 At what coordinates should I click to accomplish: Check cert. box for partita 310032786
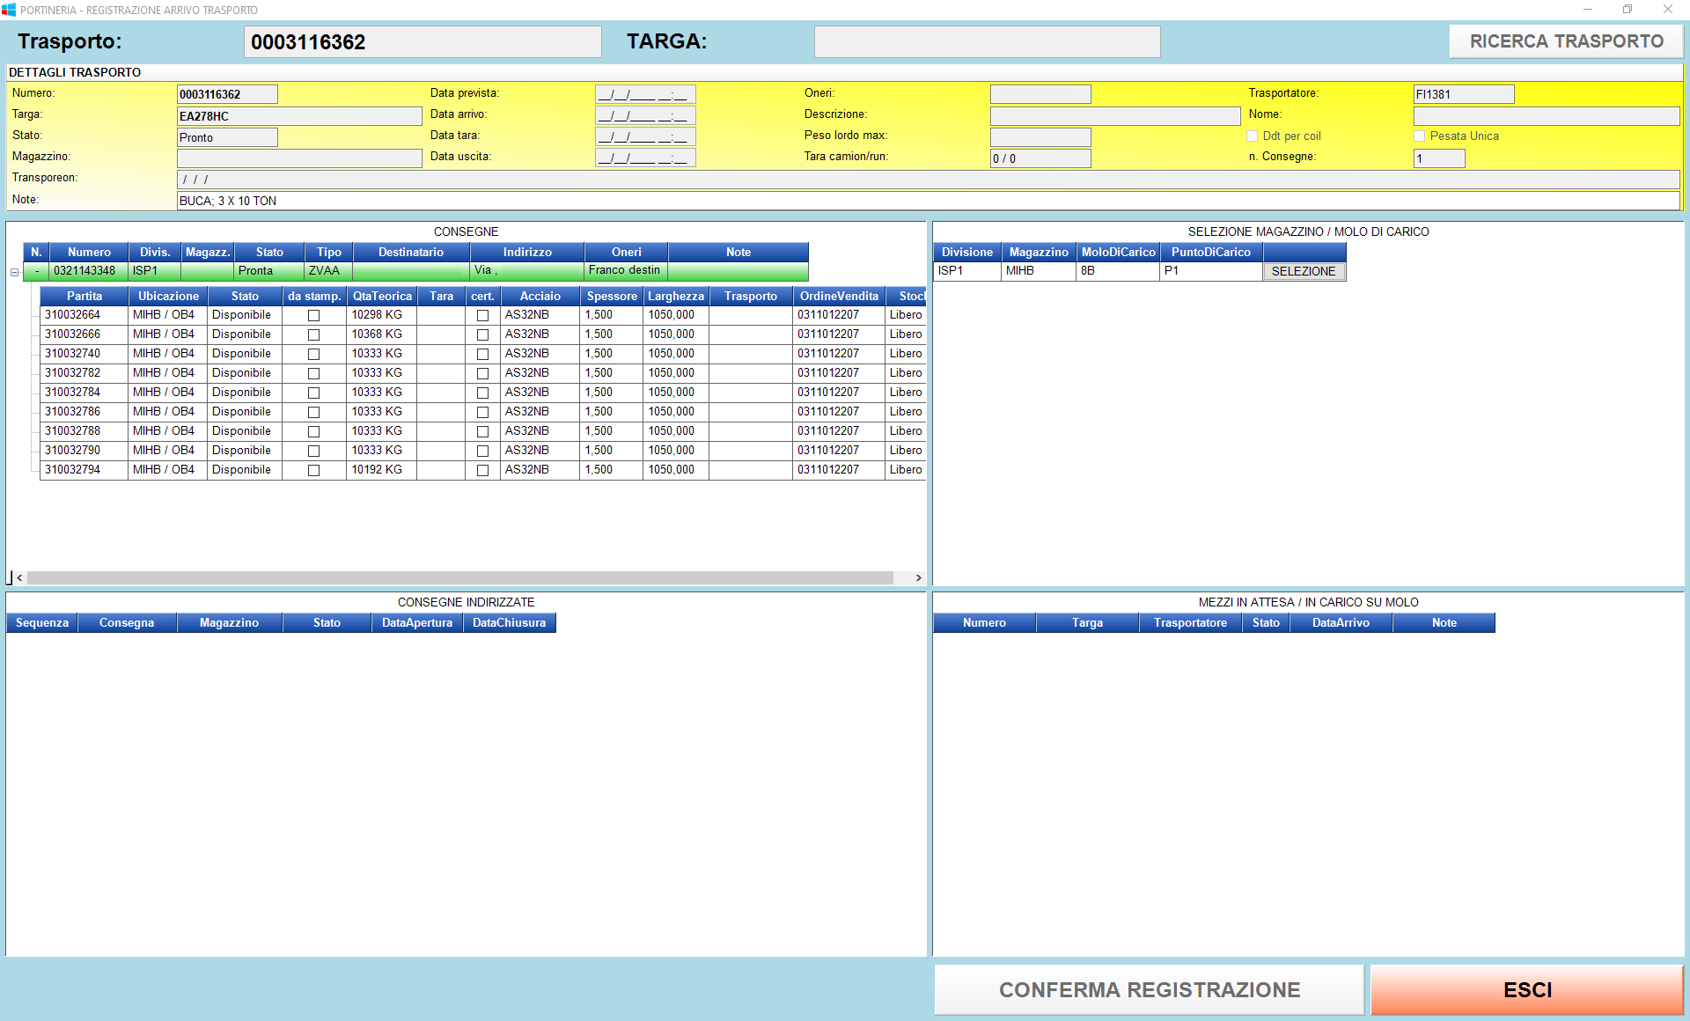[482, 412]
